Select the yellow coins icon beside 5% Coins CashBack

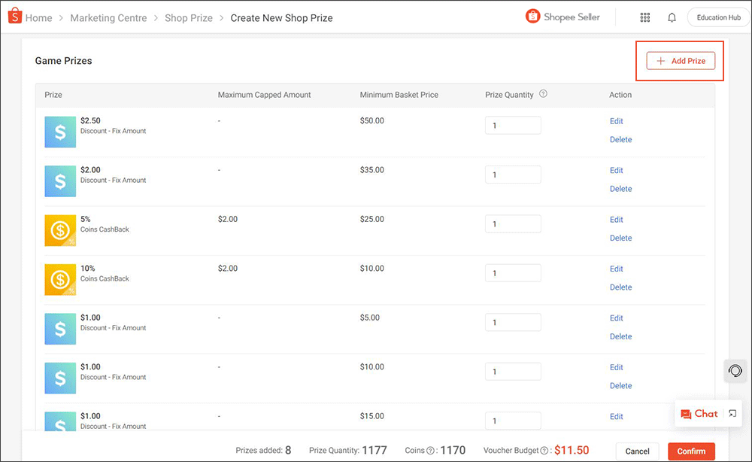[60, 229]
